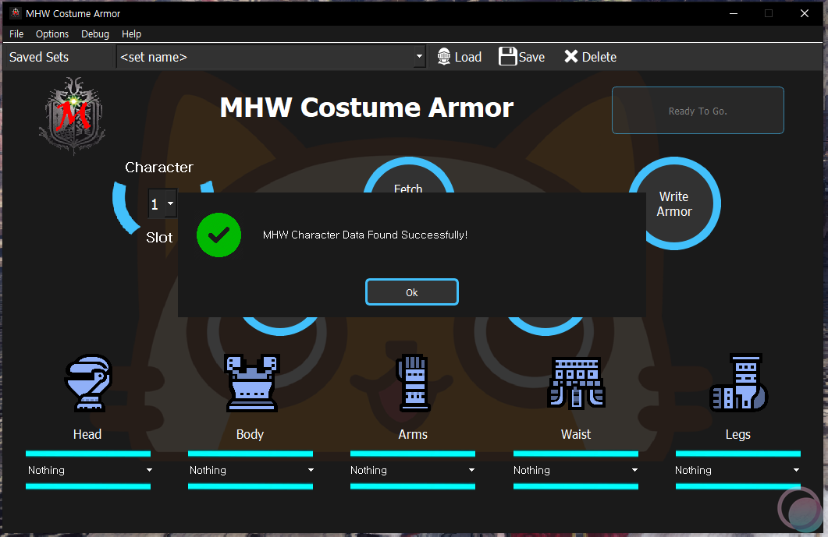Viewport: 828px width, 537px height.
Task: Open the Waist armor dropdown
Action: pyautogui.click(x=576, y=470)
